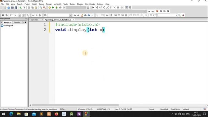Click the wrench options icon
This screenshot has width=208, height=117.
tap(183, 15)
